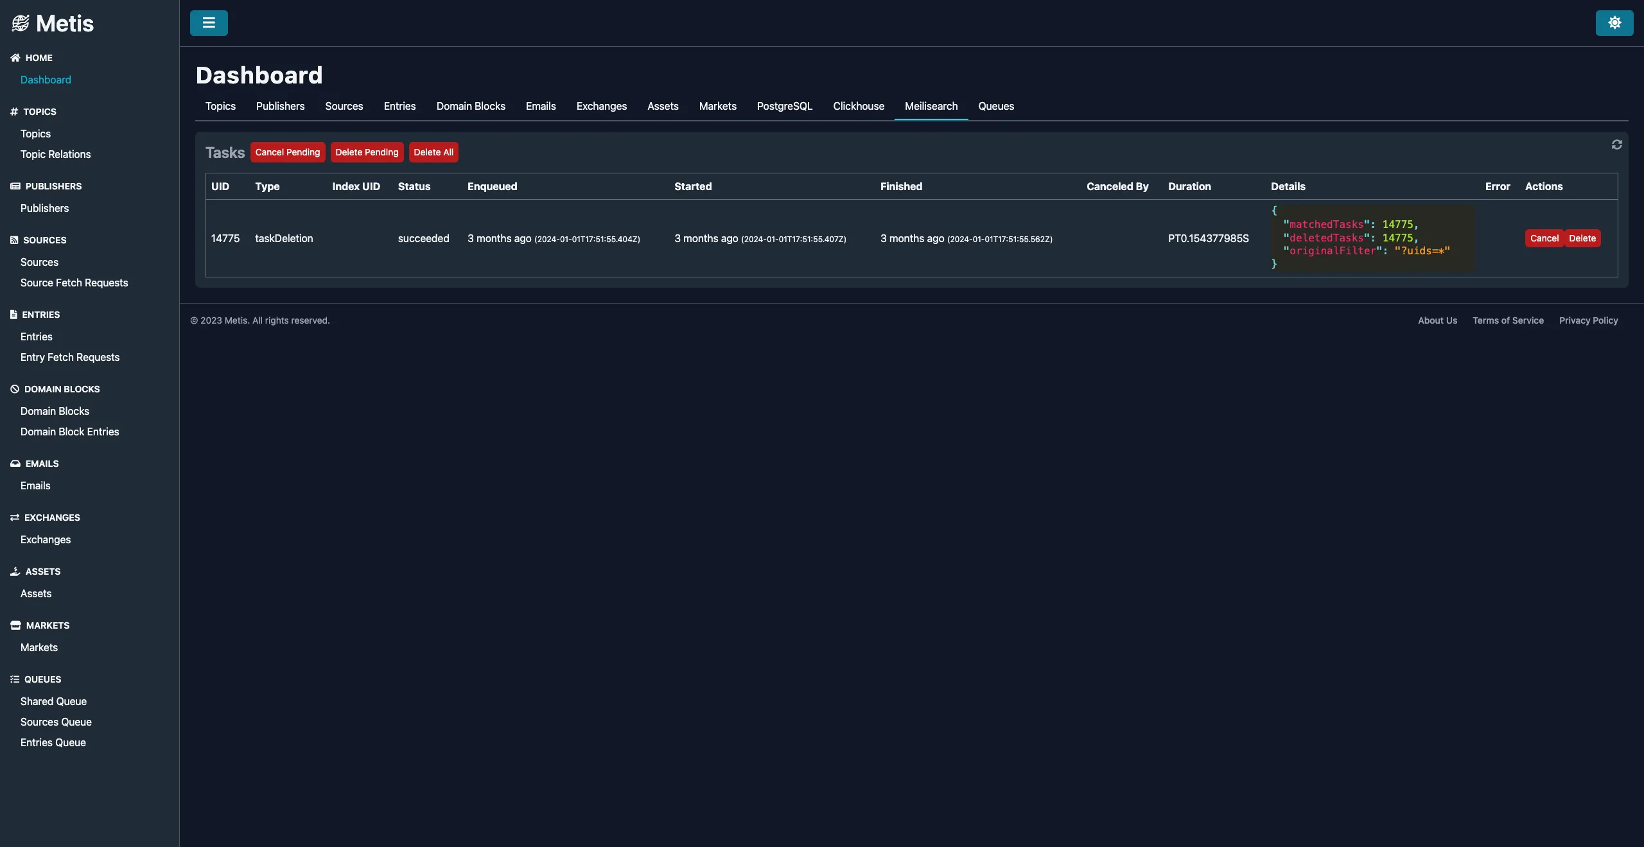
Task: Click the Cancel Pending button
Action: click(287, 152)
